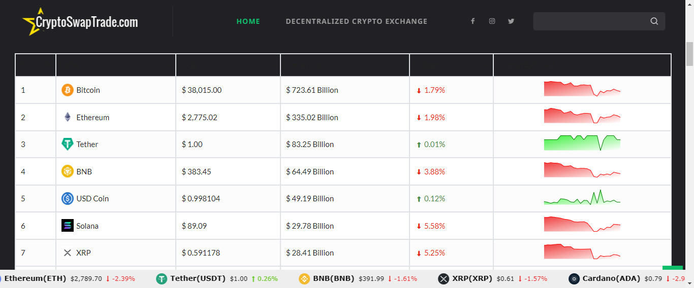Click Tether's 0.01% change value
694x288 pixels.
(434, 145)
